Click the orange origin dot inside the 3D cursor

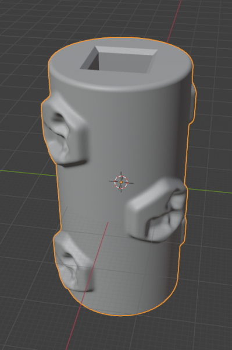(121, 182)
